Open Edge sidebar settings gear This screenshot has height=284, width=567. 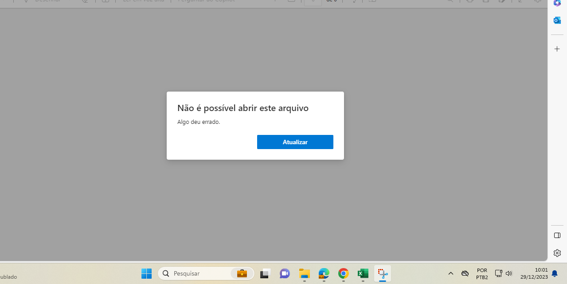557,253
